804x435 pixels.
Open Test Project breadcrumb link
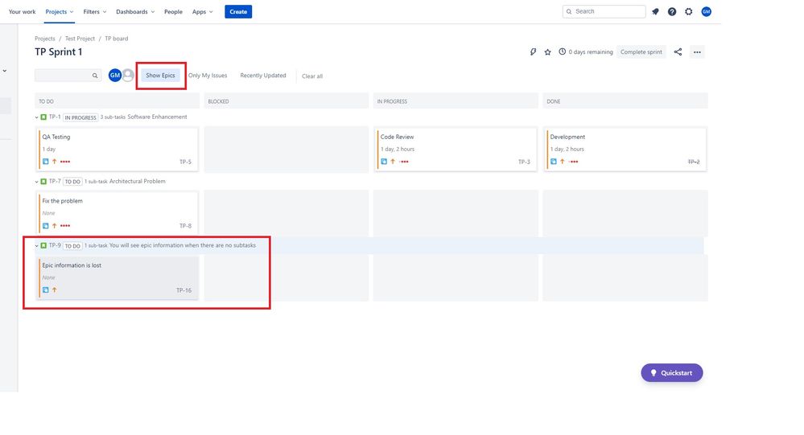point(80,39)
